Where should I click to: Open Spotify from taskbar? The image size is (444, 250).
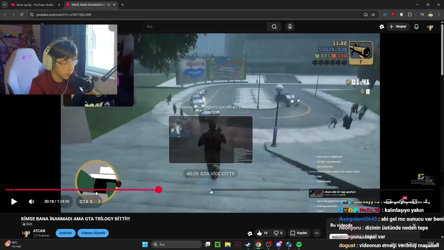click(x=299, y=244)
